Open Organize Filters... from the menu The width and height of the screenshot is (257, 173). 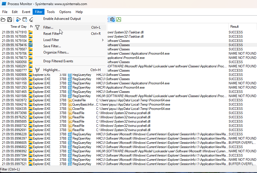70,52
